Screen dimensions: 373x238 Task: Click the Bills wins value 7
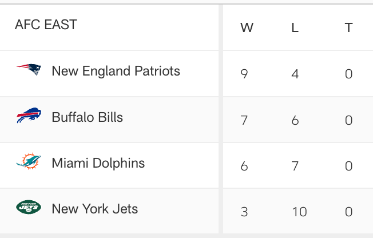coord(244,120)
